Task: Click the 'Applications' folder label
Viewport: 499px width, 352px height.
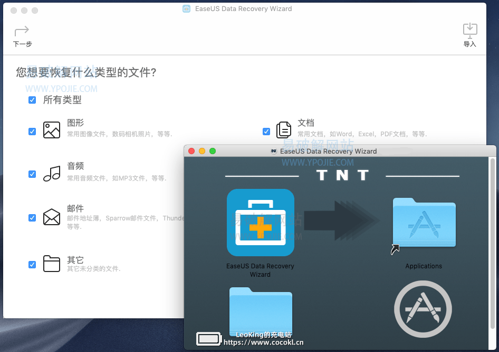Action: tap(424, 266)
